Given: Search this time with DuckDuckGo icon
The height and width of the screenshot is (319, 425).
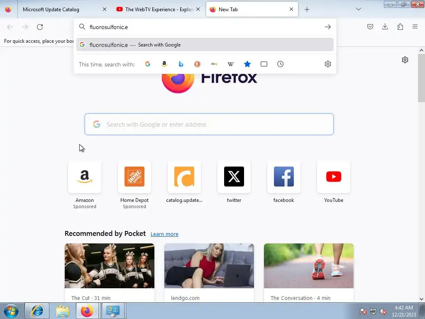Looking at the screenshot, I should (x=197, y=64).
